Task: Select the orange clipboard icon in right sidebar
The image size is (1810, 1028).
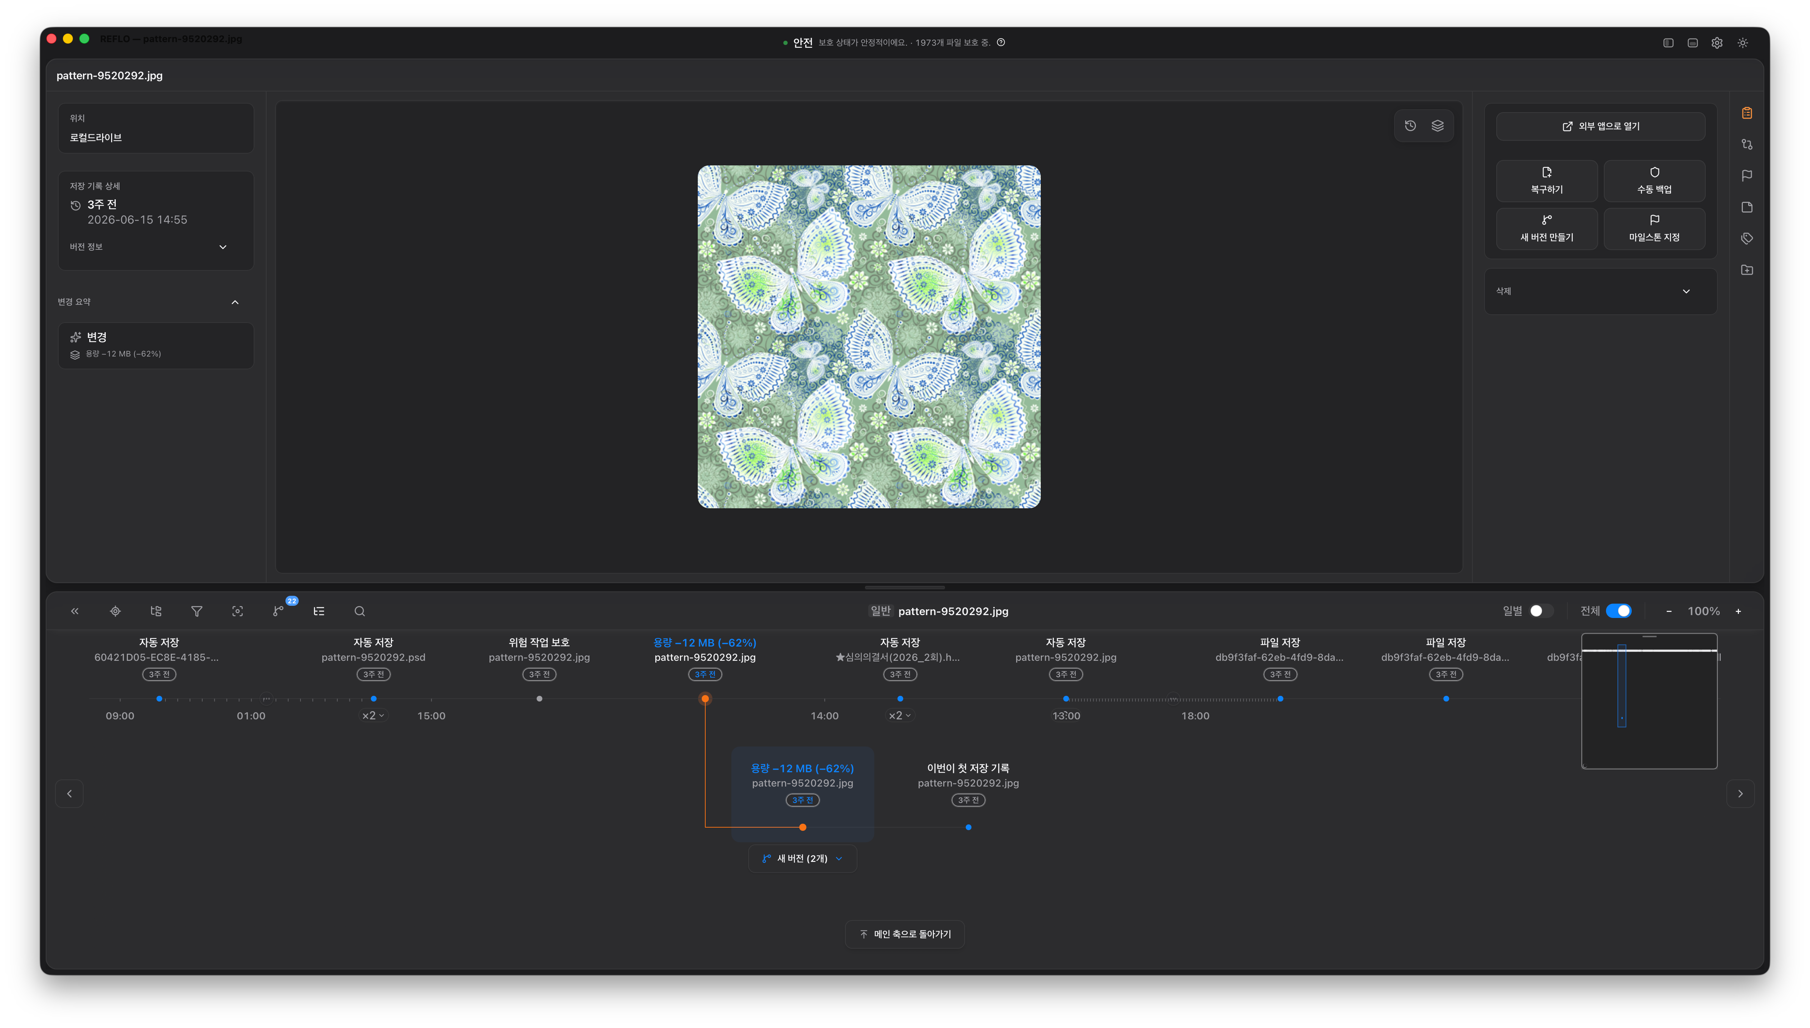Action: [x=1746, y=113]
